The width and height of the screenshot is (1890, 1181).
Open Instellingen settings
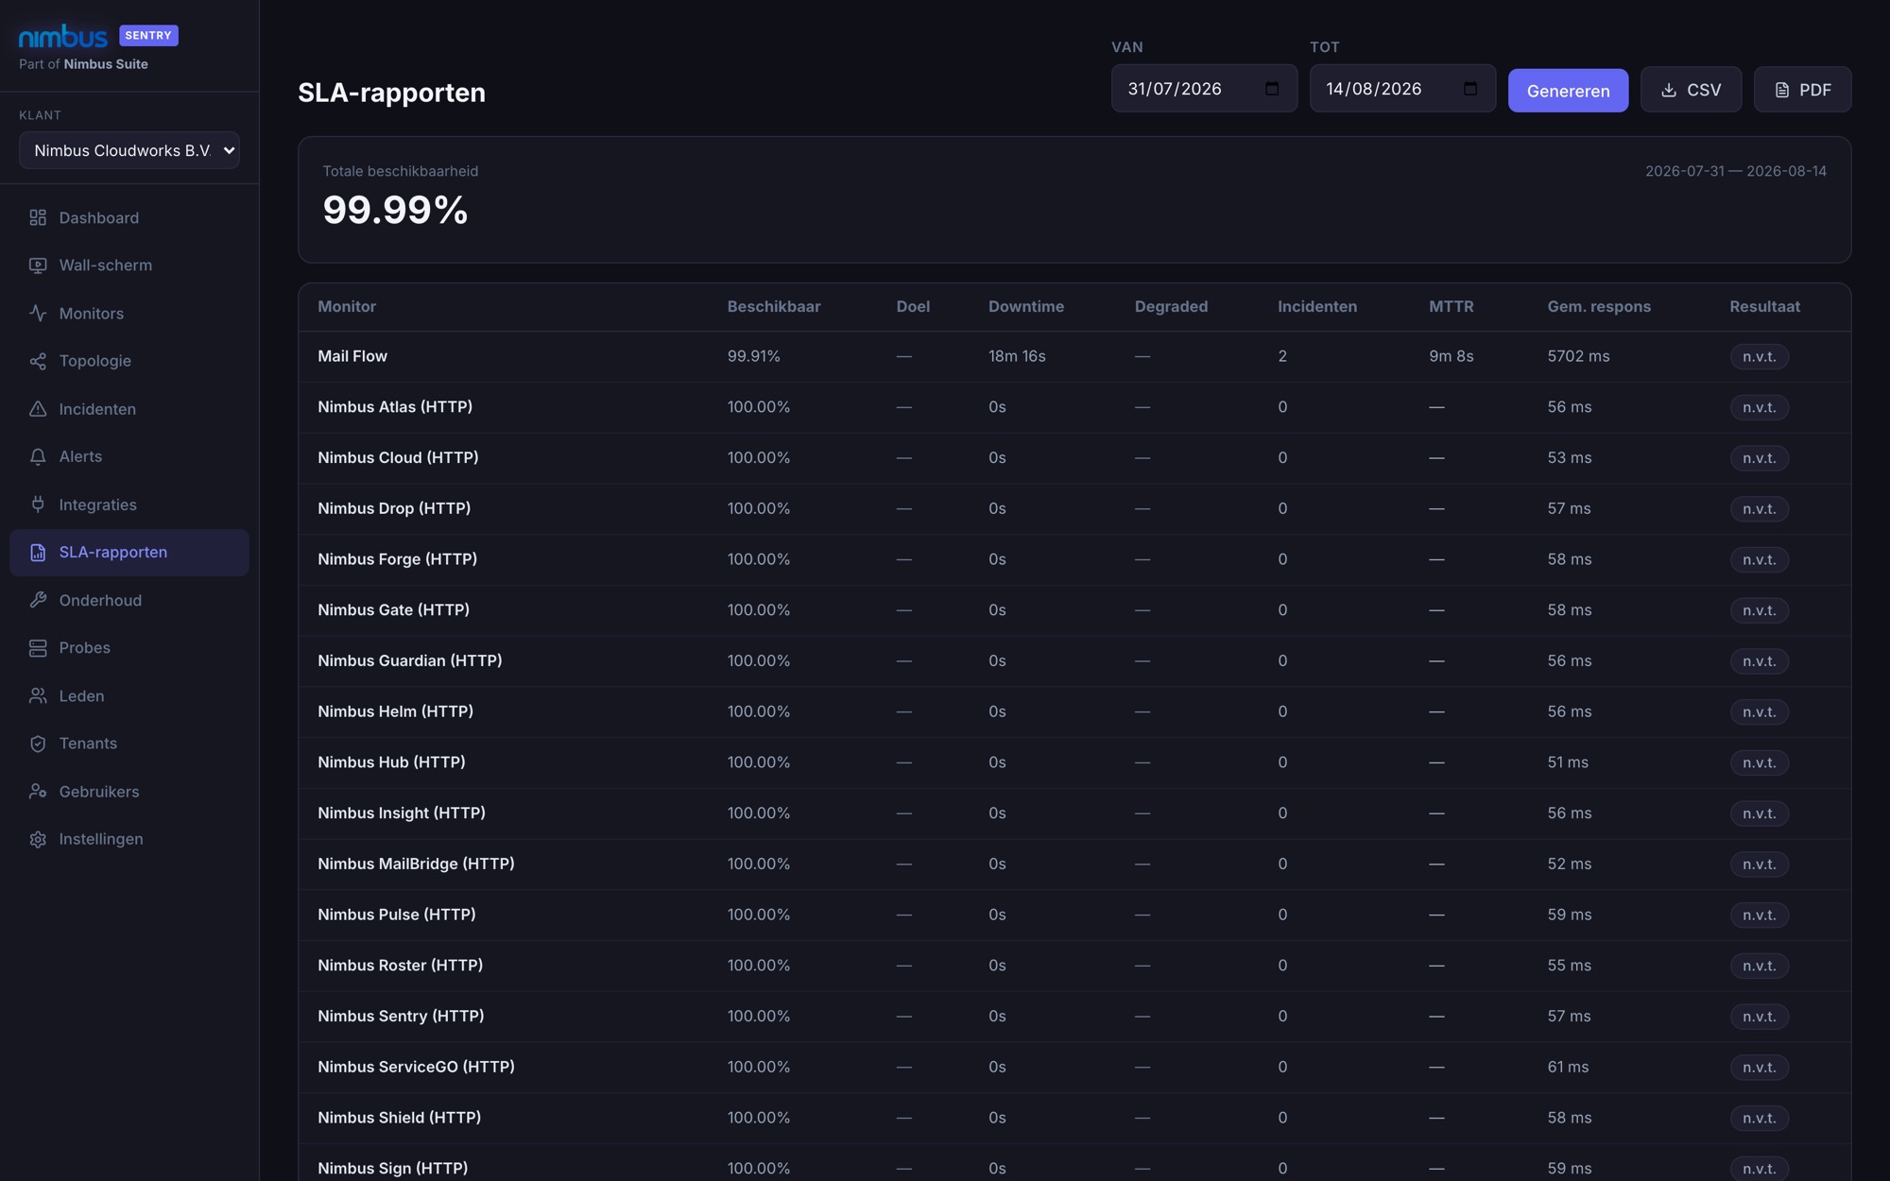coord(129,839)
